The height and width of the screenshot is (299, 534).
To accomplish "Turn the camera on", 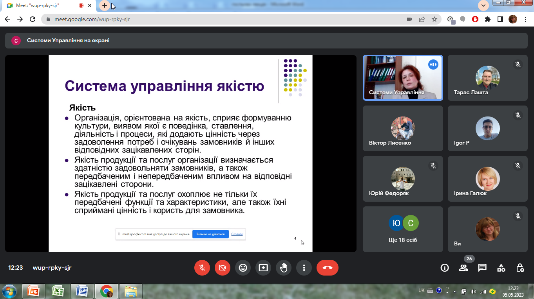I will pyautogui.click(x=223, y=268).
